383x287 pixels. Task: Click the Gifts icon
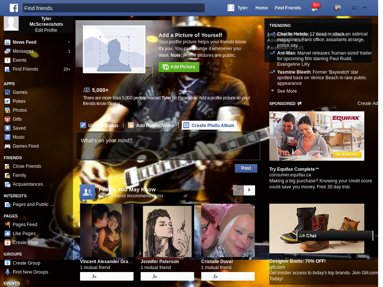pyautogui.click(x=7, y=119)
